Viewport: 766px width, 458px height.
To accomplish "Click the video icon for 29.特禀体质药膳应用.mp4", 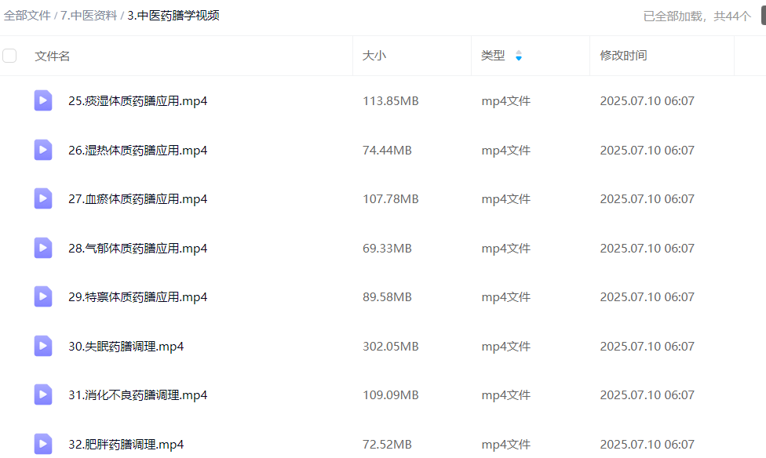I will pyautogui.click(x=43, y=296).
